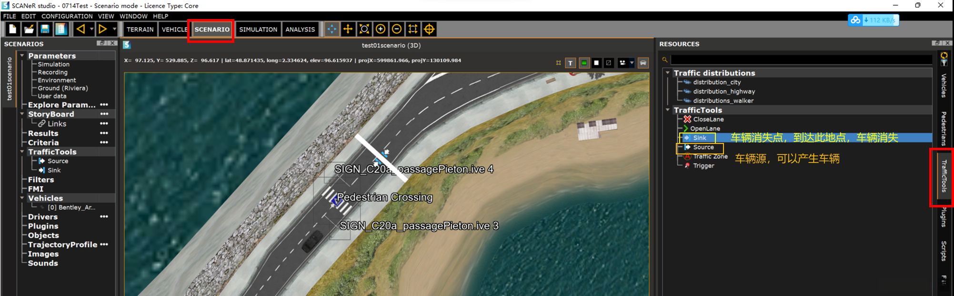Click the dots button next to Results
The image size is (954, 296).
point(104,133)
